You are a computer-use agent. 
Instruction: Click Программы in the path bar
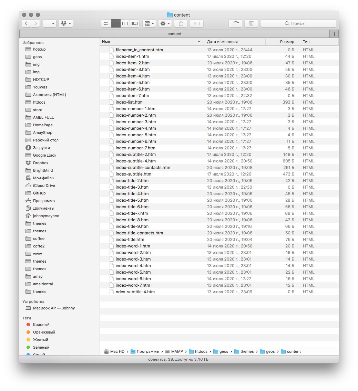coord(145,352)
